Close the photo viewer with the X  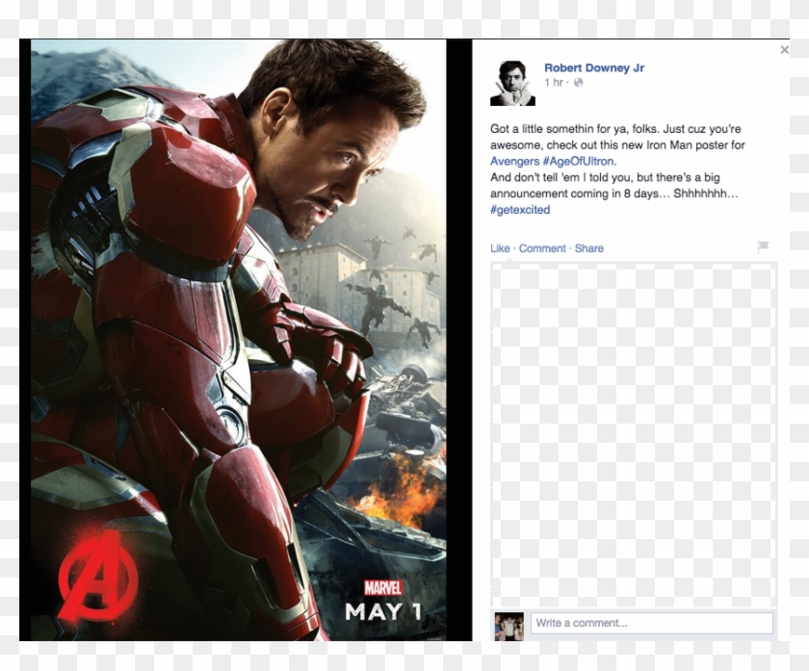[x=784, y=50]
